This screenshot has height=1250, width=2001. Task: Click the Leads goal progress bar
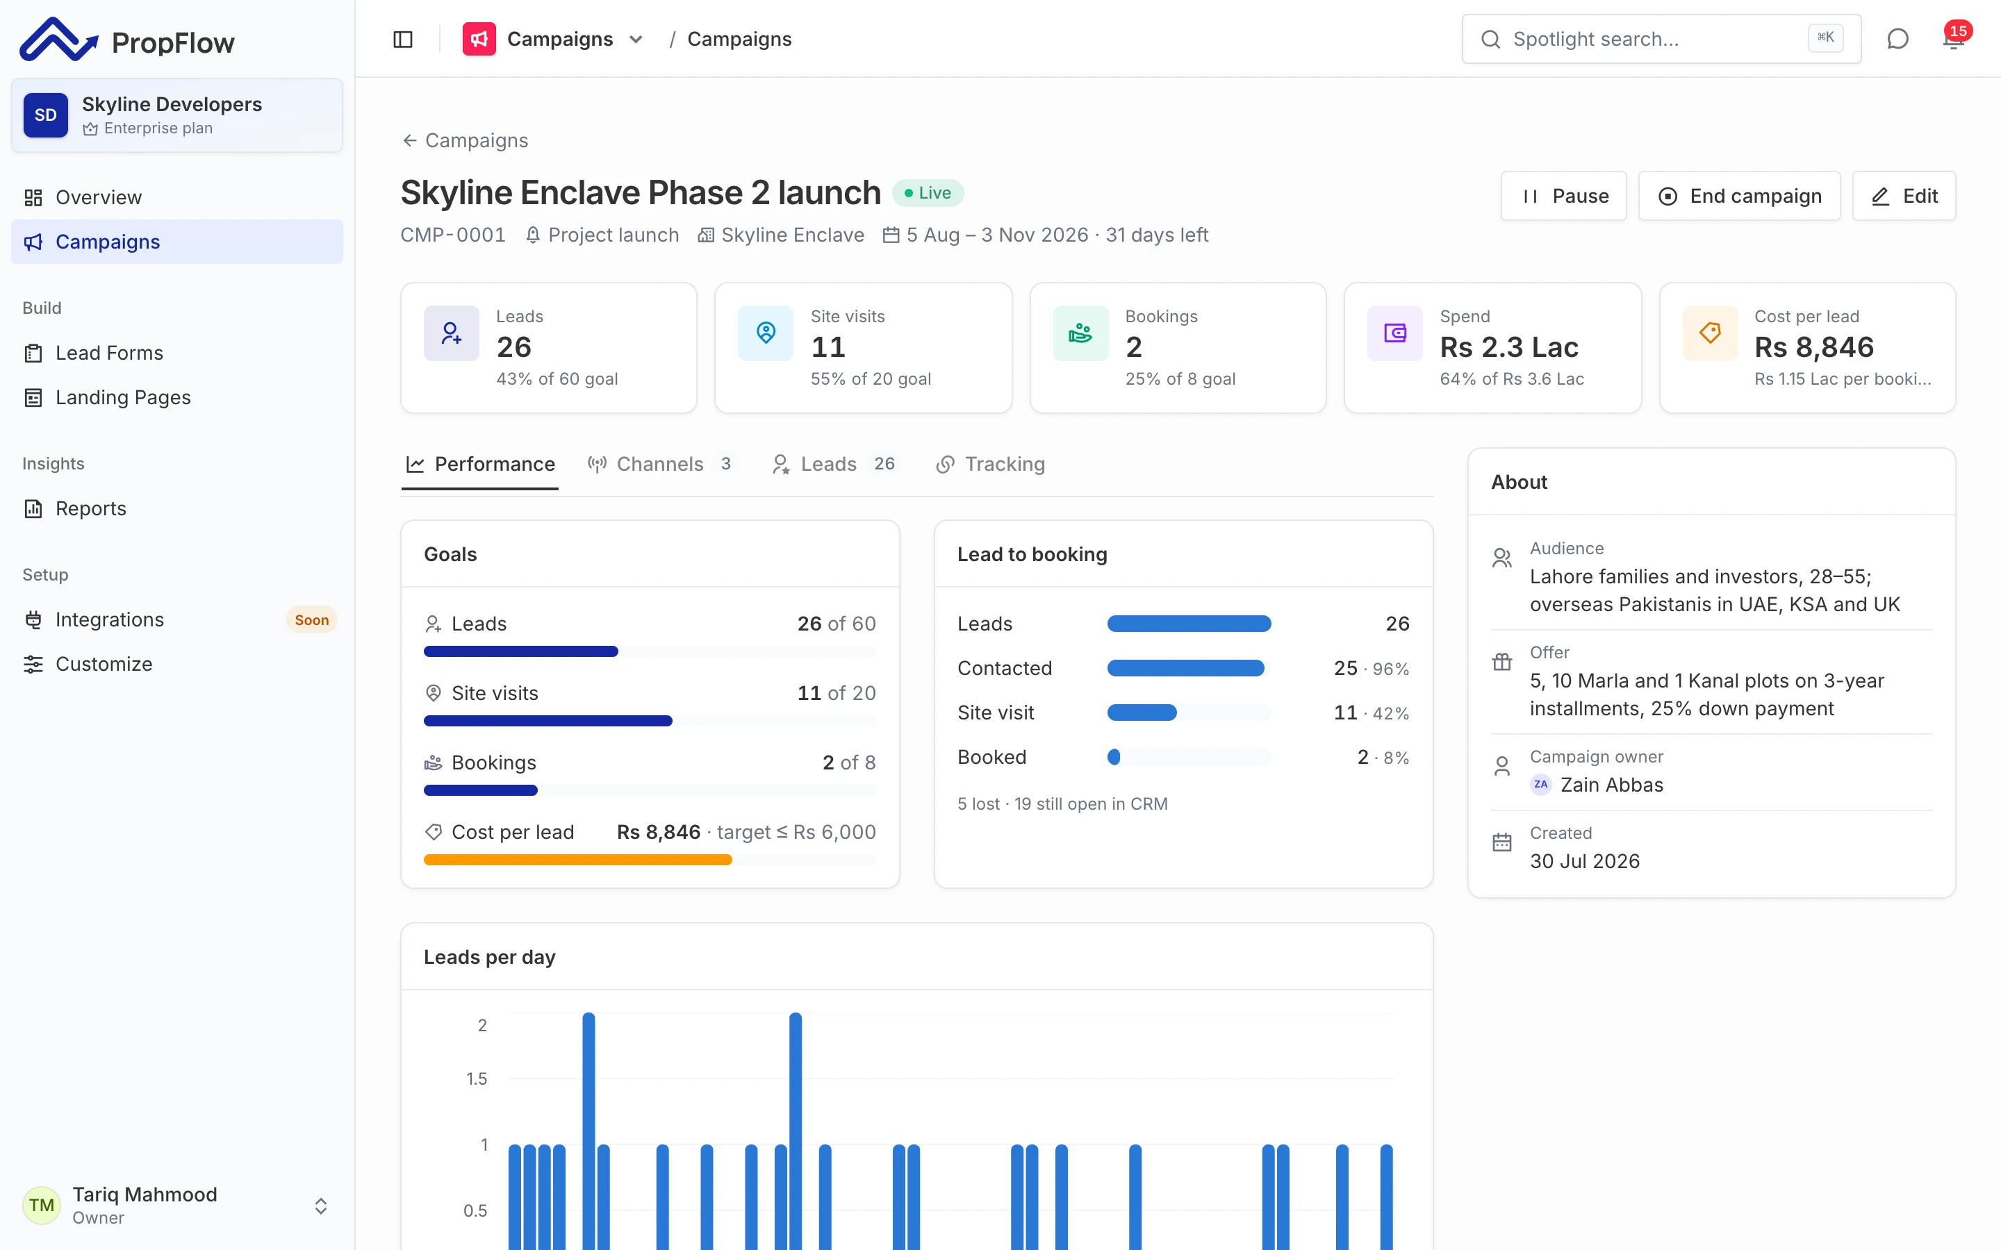point(650,651)
